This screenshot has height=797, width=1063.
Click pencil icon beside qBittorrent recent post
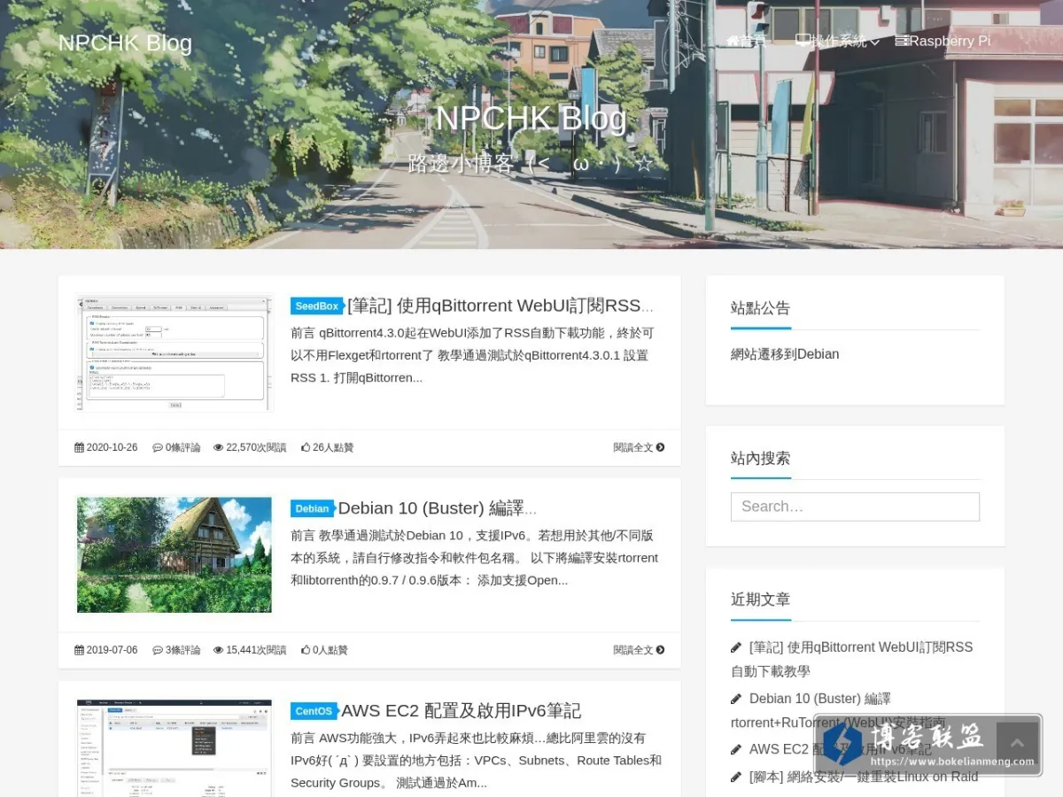(736, 647)
